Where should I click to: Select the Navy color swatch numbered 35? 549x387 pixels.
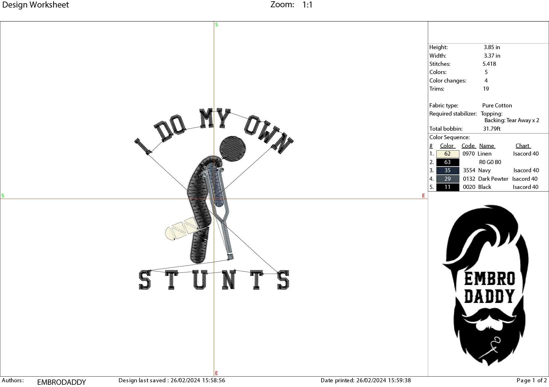pos(447,170)
